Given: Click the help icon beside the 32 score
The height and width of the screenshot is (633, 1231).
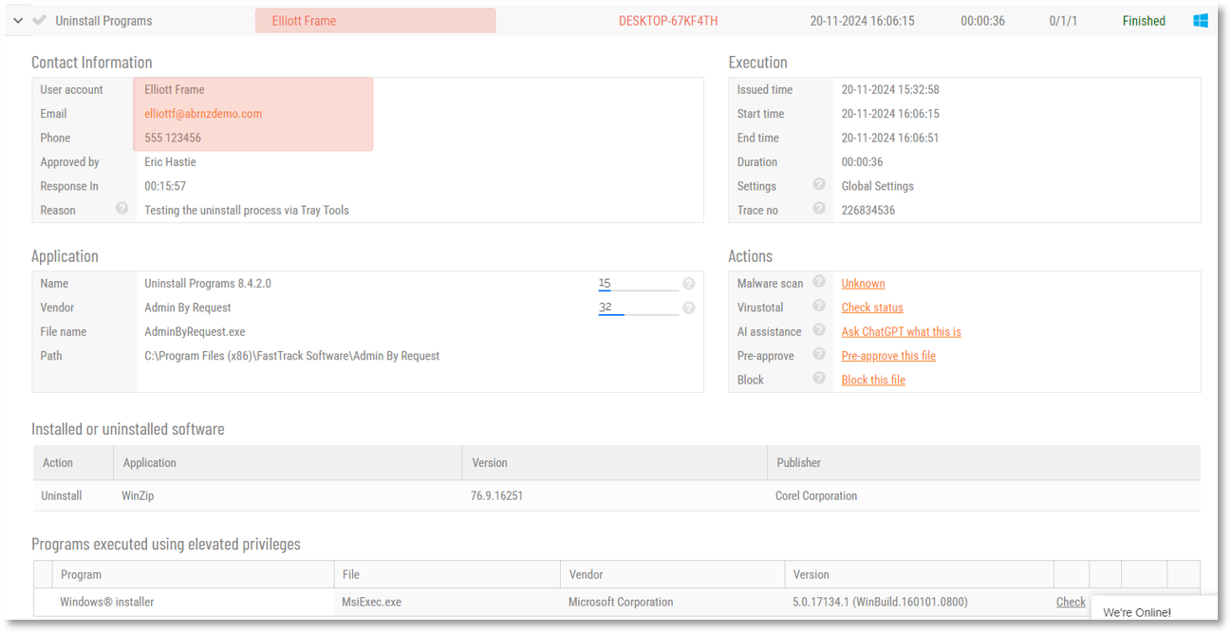Looking at the screenshot, I should pos(688,307).
